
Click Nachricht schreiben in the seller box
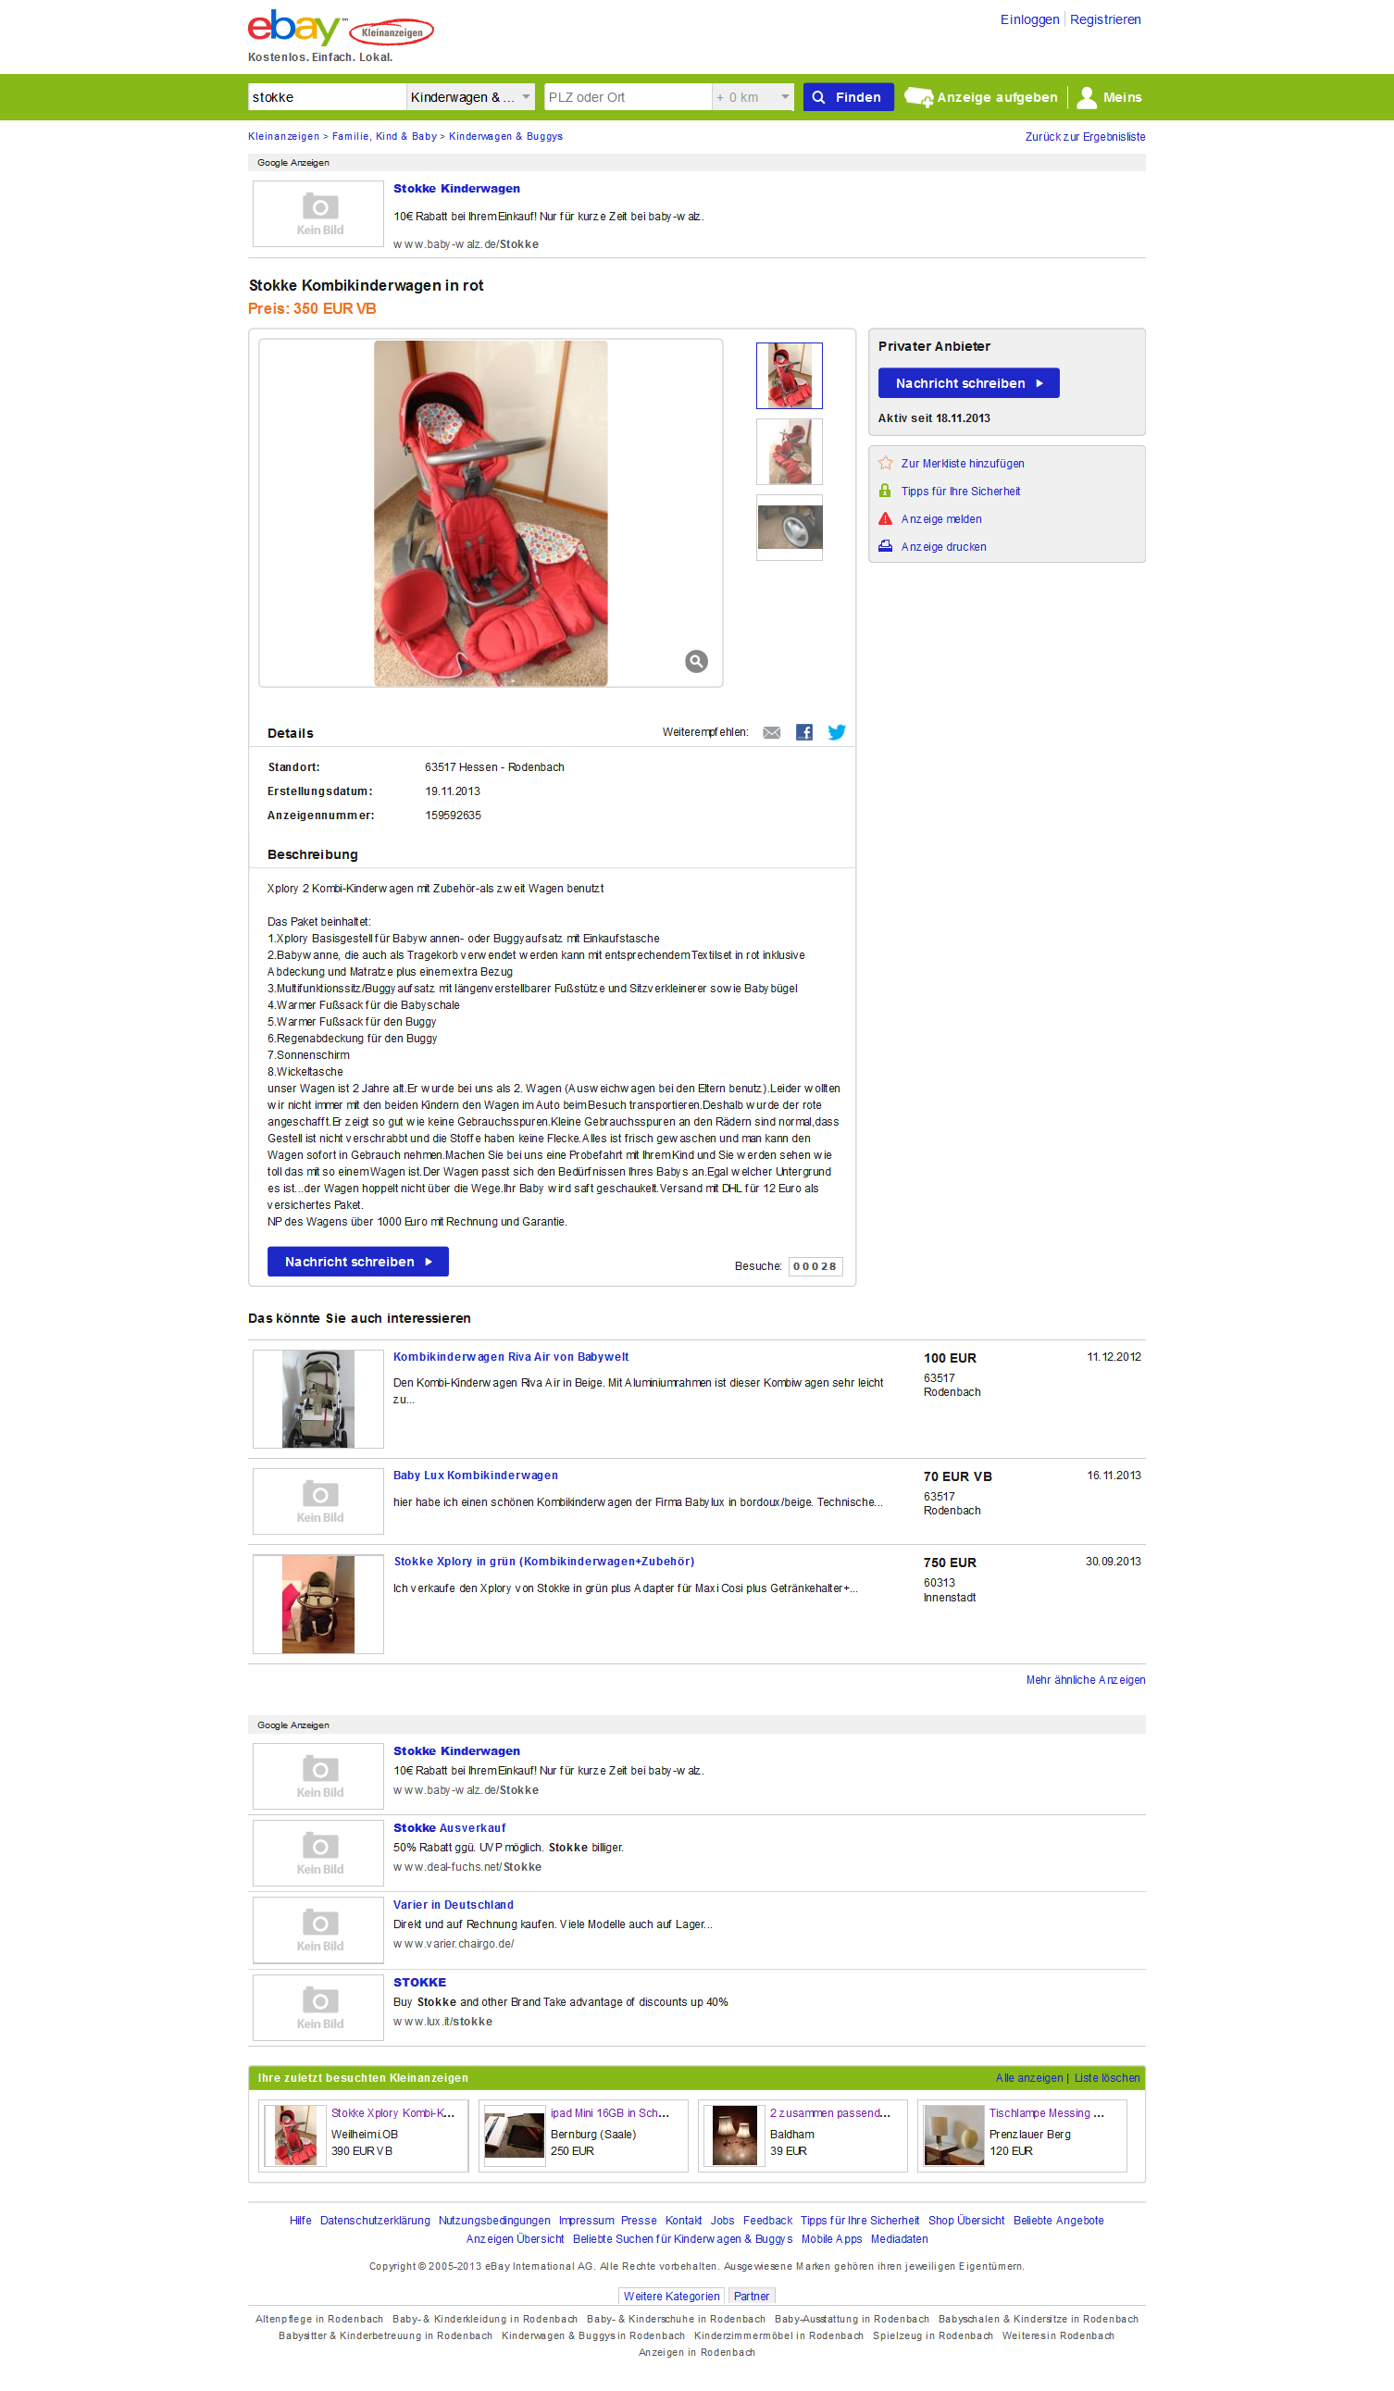tap(969, 383)
